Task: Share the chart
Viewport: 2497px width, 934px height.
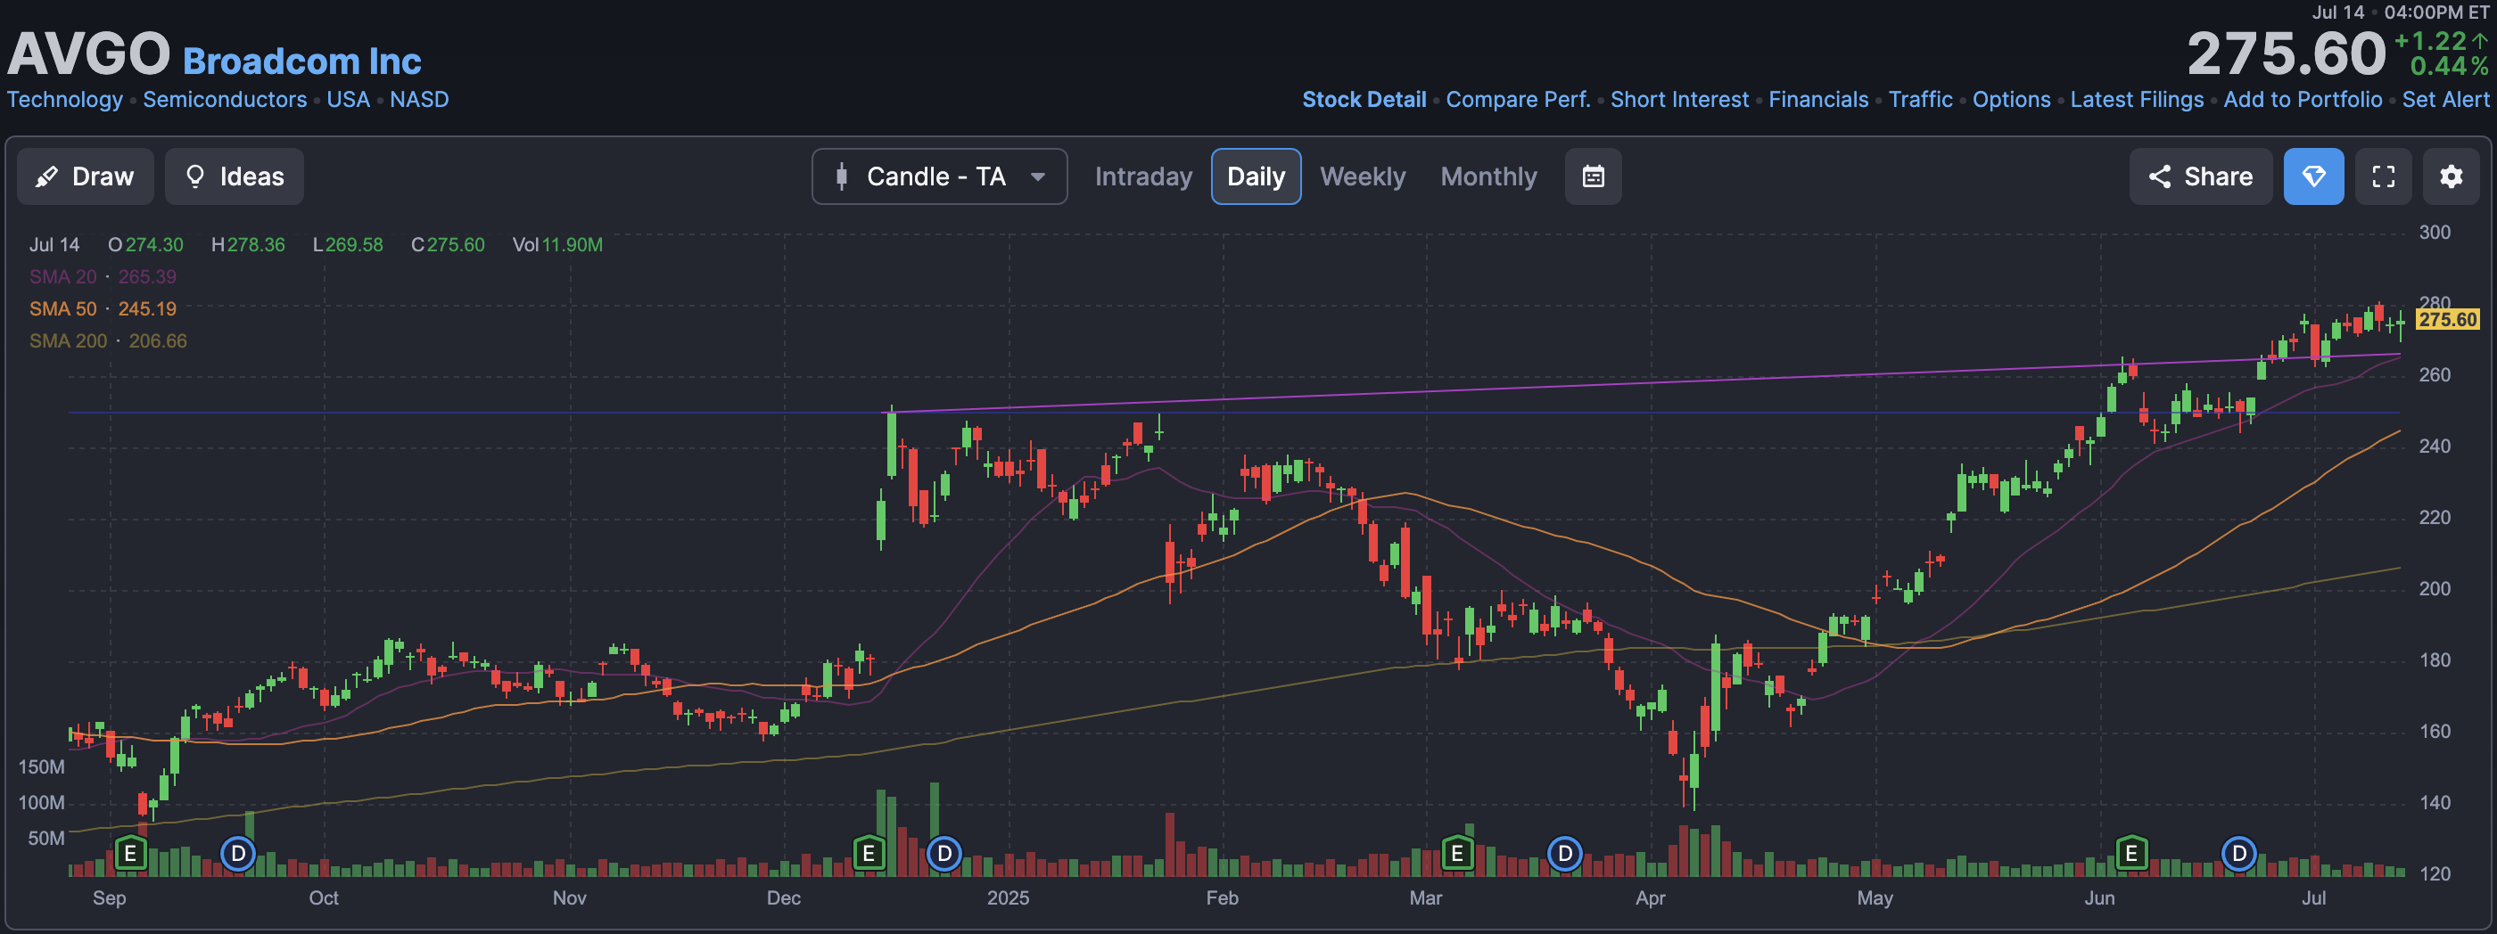Action: [x=2200, y=176]
